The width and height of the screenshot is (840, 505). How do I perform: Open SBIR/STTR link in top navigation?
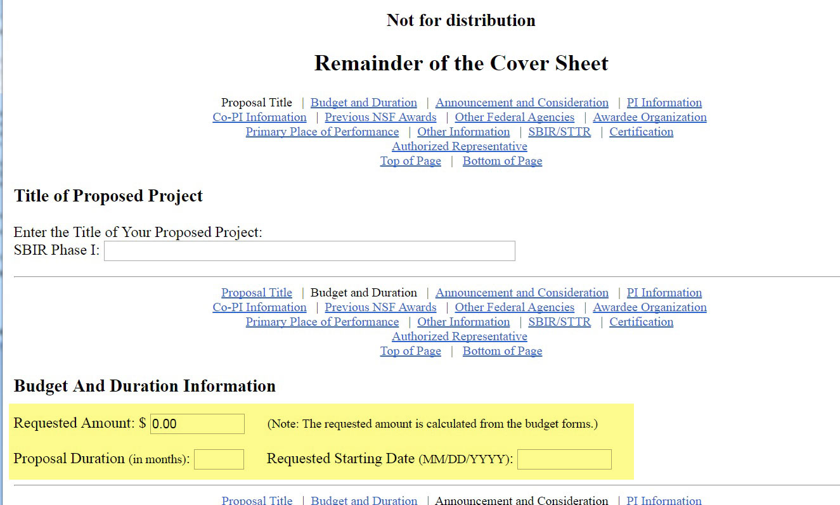[x=559, y=132]
